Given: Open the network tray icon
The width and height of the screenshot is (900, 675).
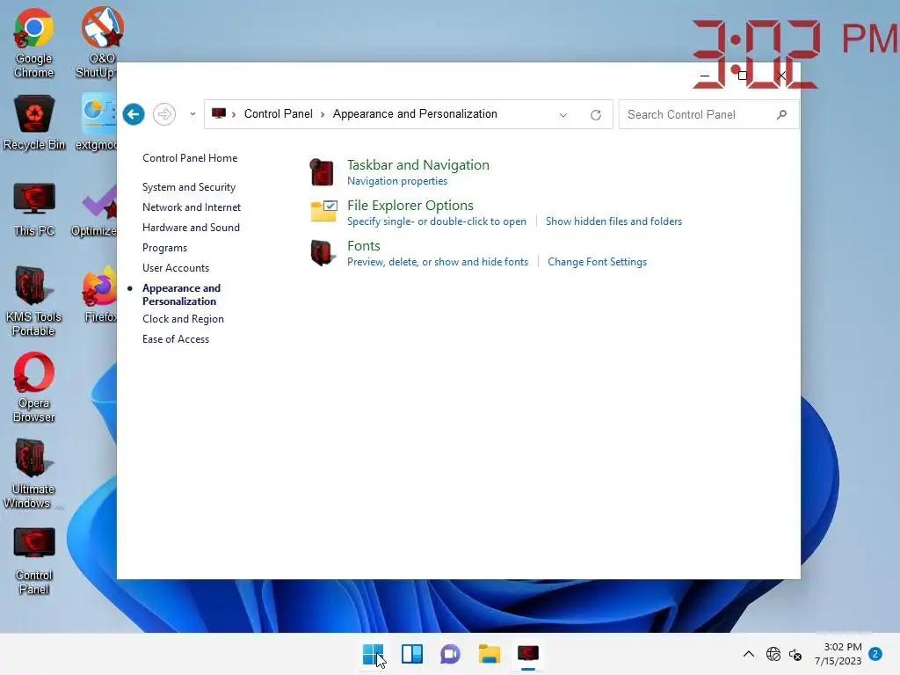Looking at the screenshot, I should [x=773, y=654].
